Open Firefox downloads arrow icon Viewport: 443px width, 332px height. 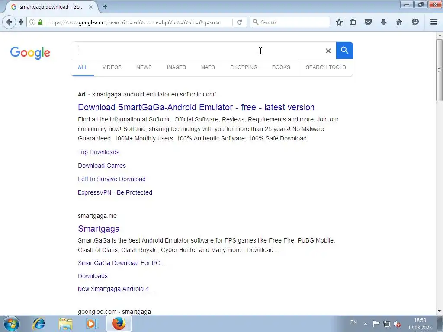tap(383, 22)
